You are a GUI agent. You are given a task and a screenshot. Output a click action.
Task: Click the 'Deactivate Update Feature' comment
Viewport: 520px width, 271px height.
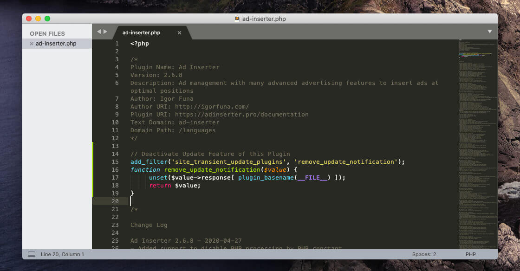[x=210, y=154]
